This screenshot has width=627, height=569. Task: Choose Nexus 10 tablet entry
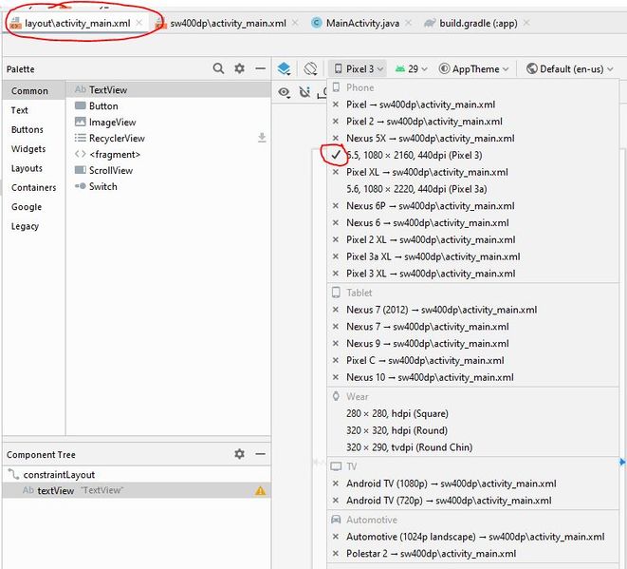(473, 377)
